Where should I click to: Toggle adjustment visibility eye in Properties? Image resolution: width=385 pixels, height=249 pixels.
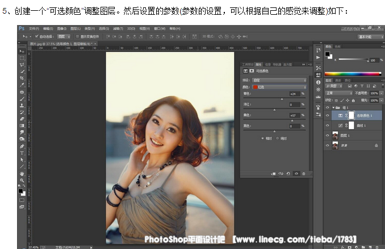point(296,173)
